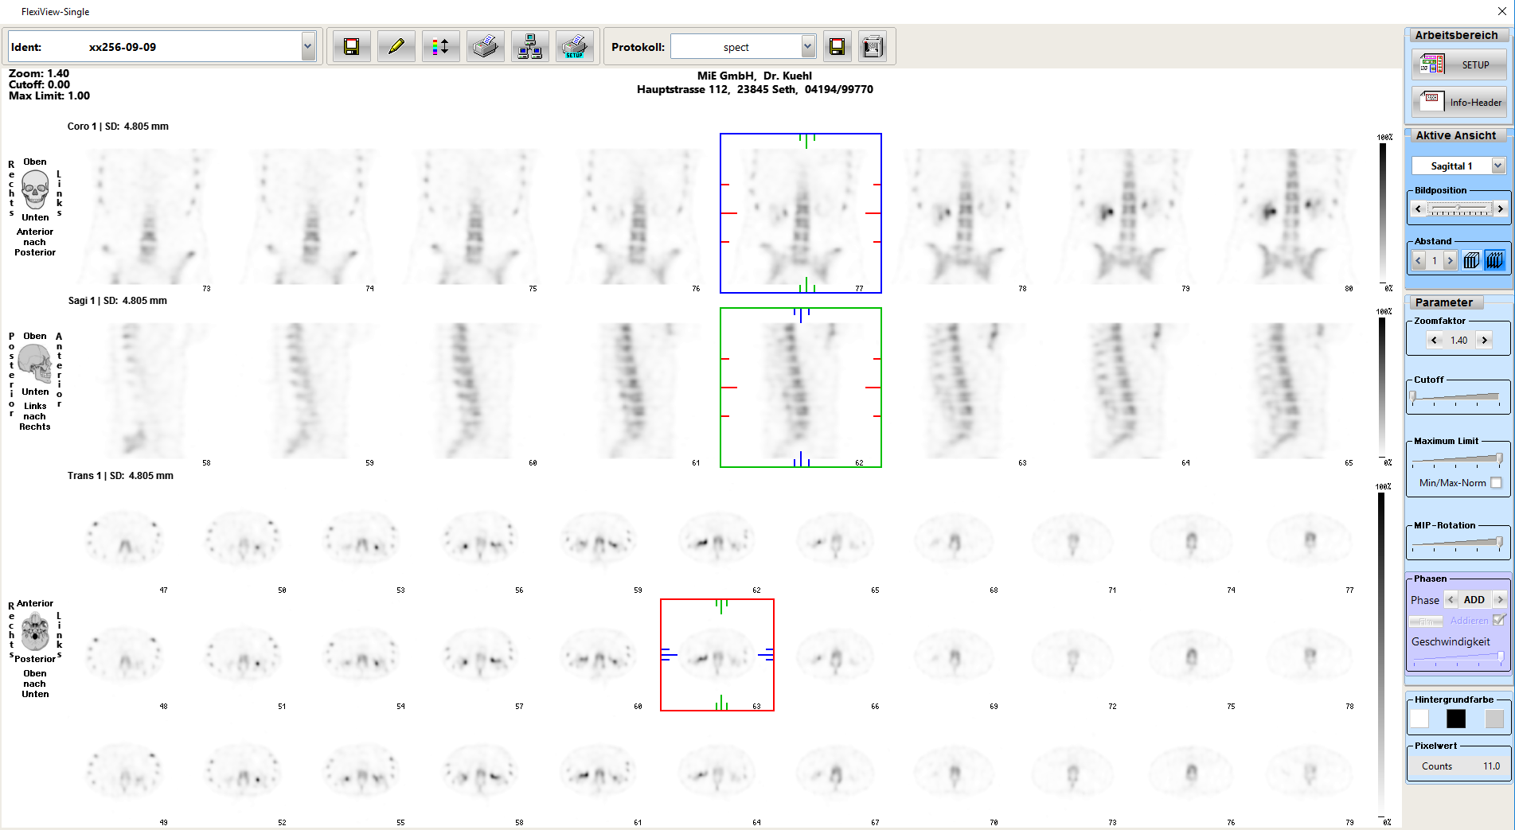Enable the Min/Max-Norm checkbox
The image size is (1515, 830).
click(x=1496, y=483)
